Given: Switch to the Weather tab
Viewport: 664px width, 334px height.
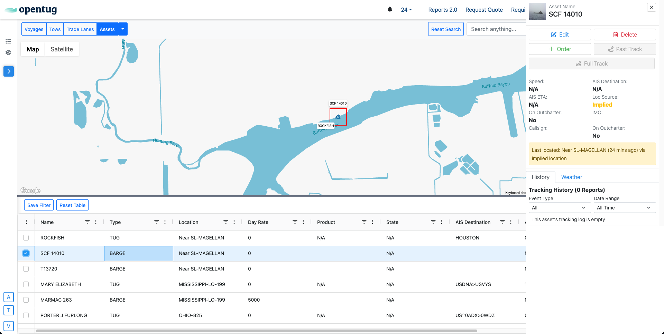Looking at the screenshot, I should (571, 177).
